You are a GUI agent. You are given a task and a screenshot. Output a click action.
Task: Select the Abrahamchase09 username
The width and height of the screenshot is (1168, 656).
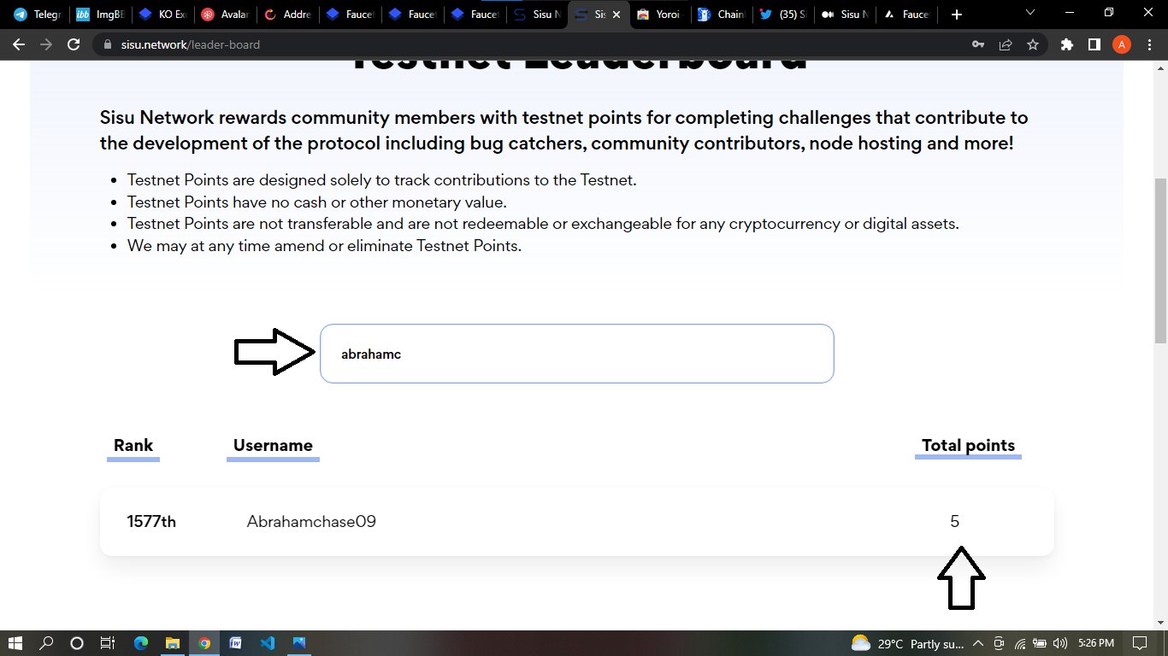(311, 521)
